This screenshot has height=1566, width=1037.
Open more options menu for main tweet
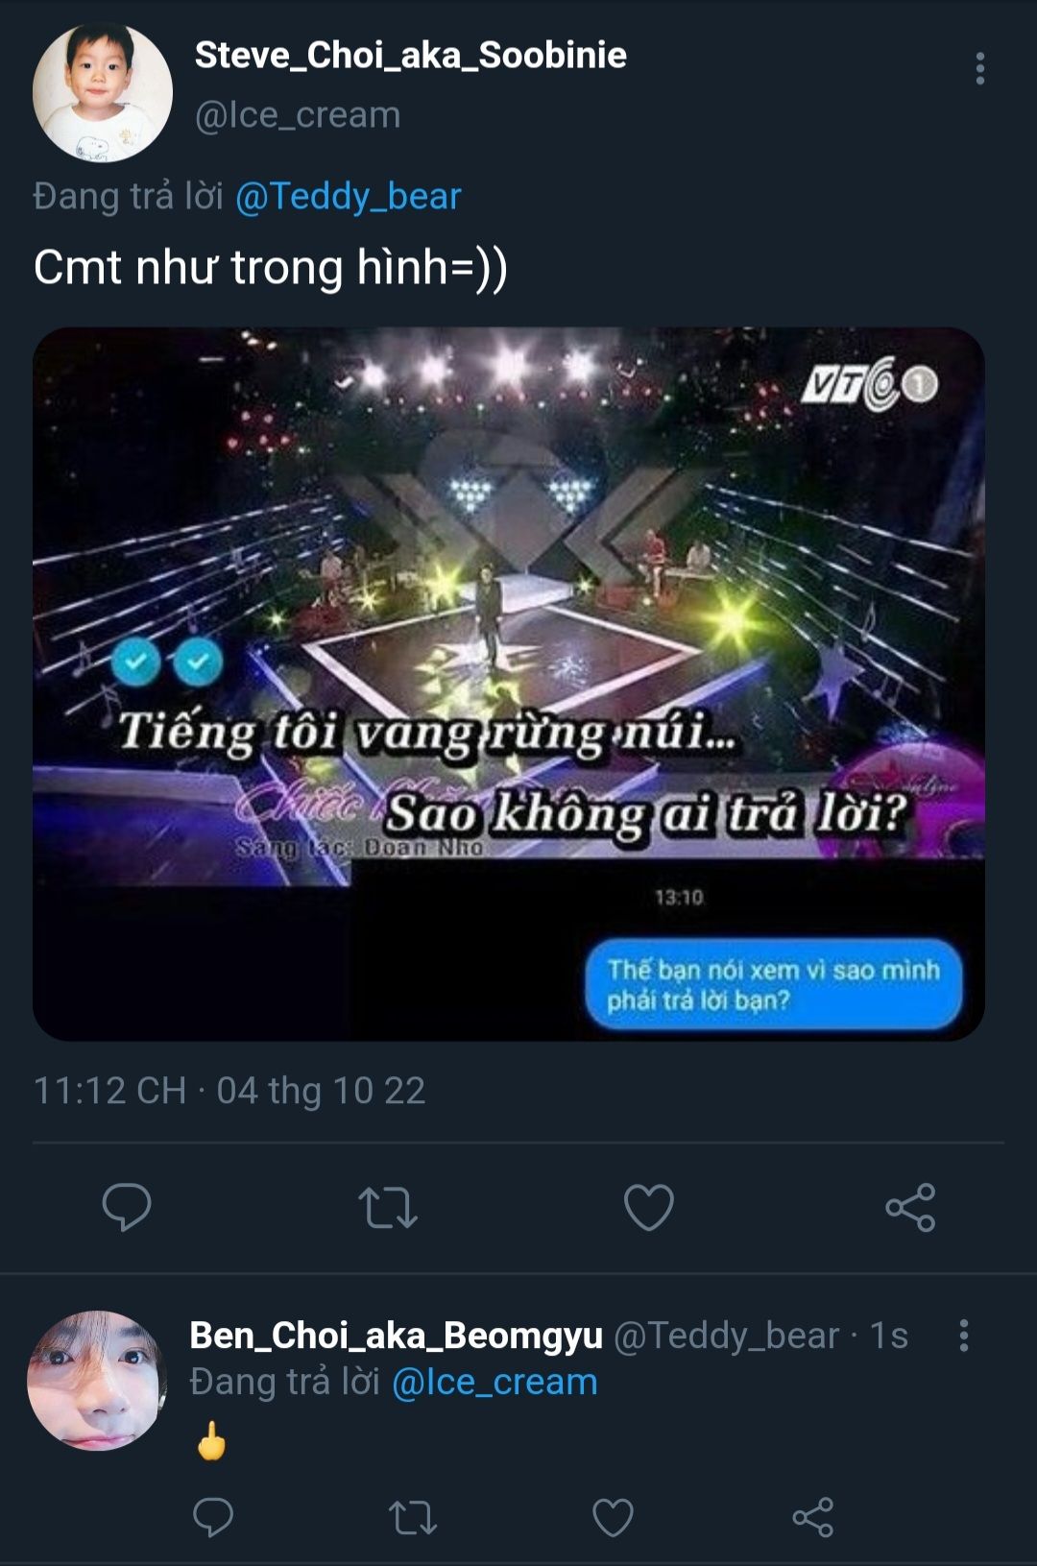tap(980, 68)
